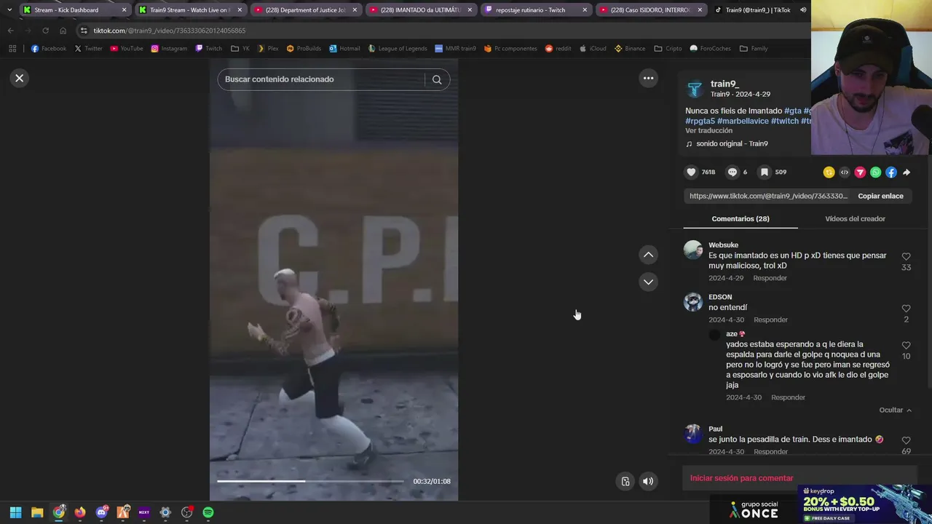
Task: Open Spotify from taskbar
Action: [x=208, y=512]
